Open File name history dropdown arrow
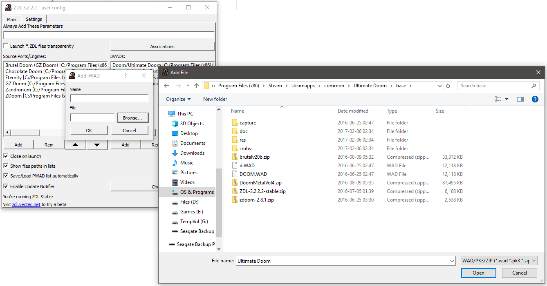Screen dimensions: 547x286 452,261
